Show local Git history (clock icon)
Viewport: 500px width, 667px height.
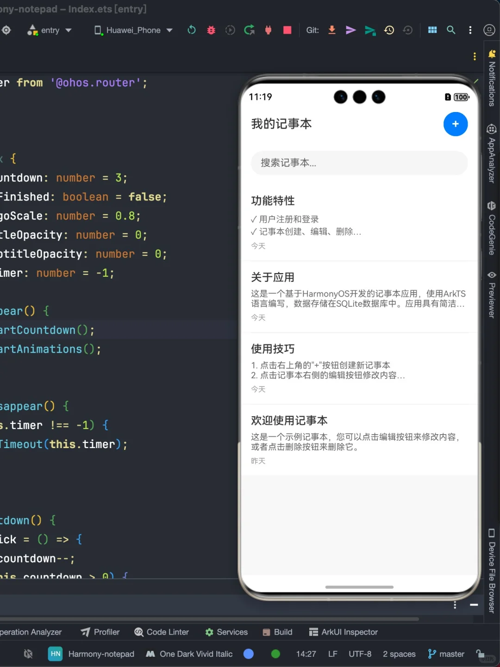coord(389,30)
